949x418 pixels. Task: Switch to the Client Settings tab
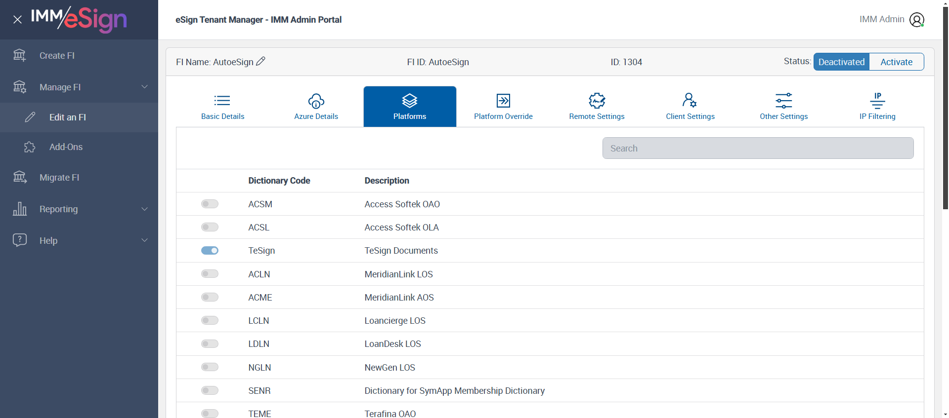click(x=690, y=107)
